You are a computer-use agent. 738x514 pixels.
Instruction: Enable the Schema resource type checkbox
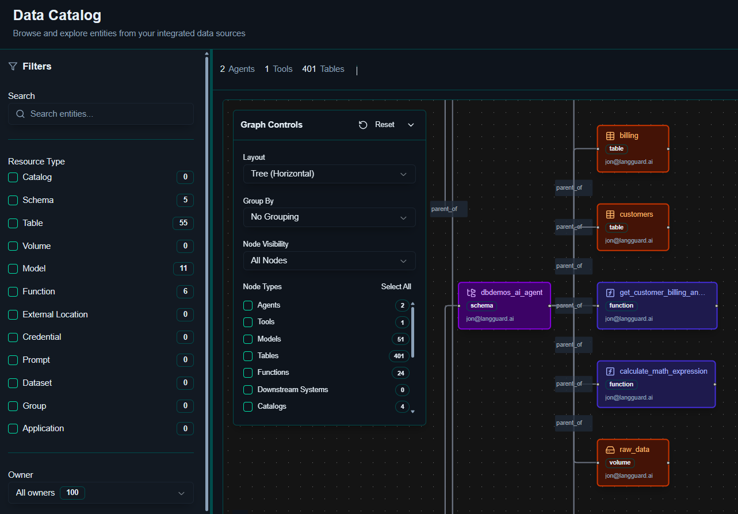tap(13, 201)
